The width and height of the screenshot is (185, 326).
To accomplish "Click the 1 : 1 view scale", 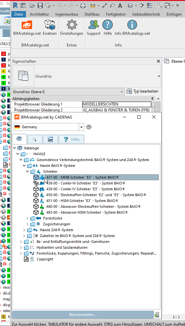I will [x=176, y=317].
